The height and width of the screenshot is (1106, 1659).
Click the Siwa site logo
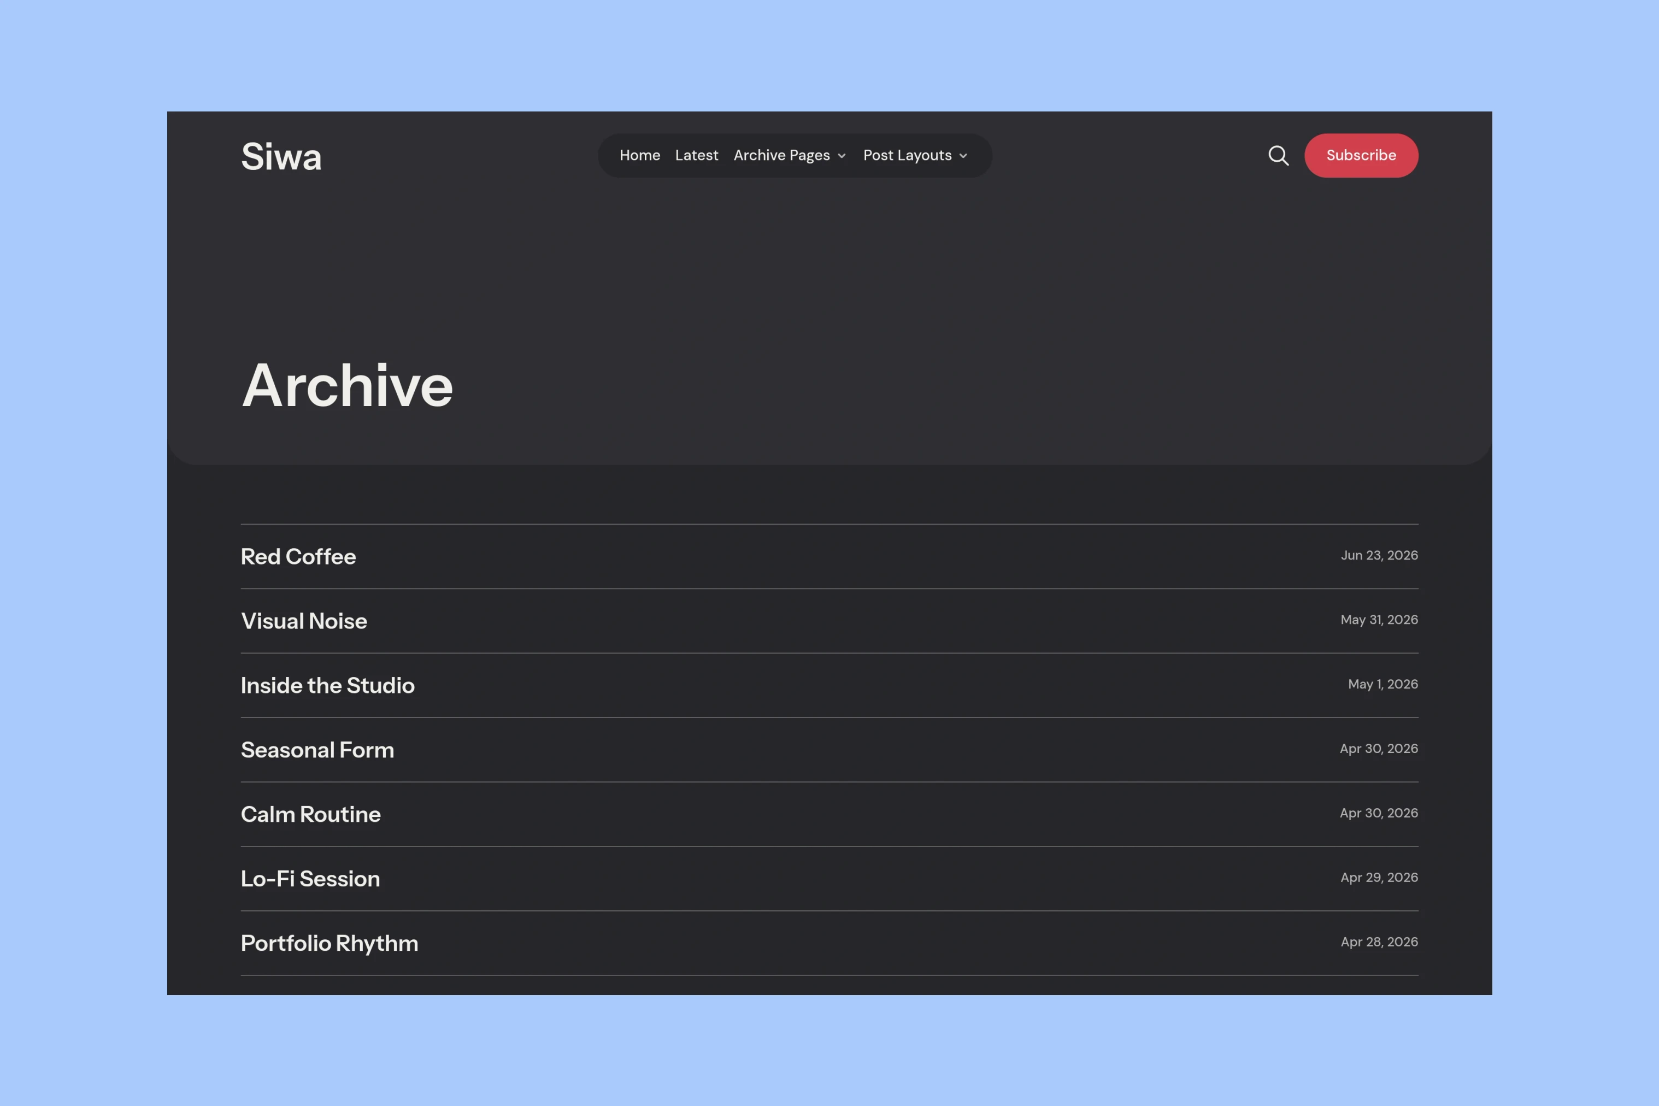[281, 157]
